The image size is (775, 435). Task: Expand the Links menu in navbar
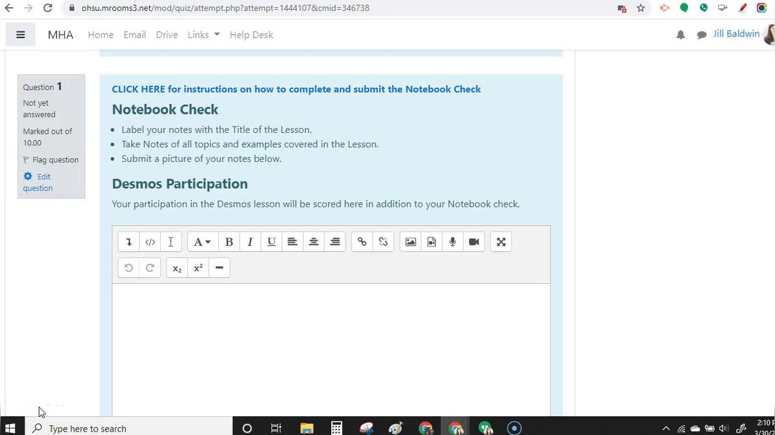coord(203,35)
